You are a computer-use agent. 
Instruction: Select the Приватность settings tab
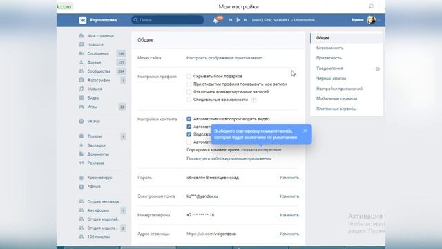tap(347, 58)
